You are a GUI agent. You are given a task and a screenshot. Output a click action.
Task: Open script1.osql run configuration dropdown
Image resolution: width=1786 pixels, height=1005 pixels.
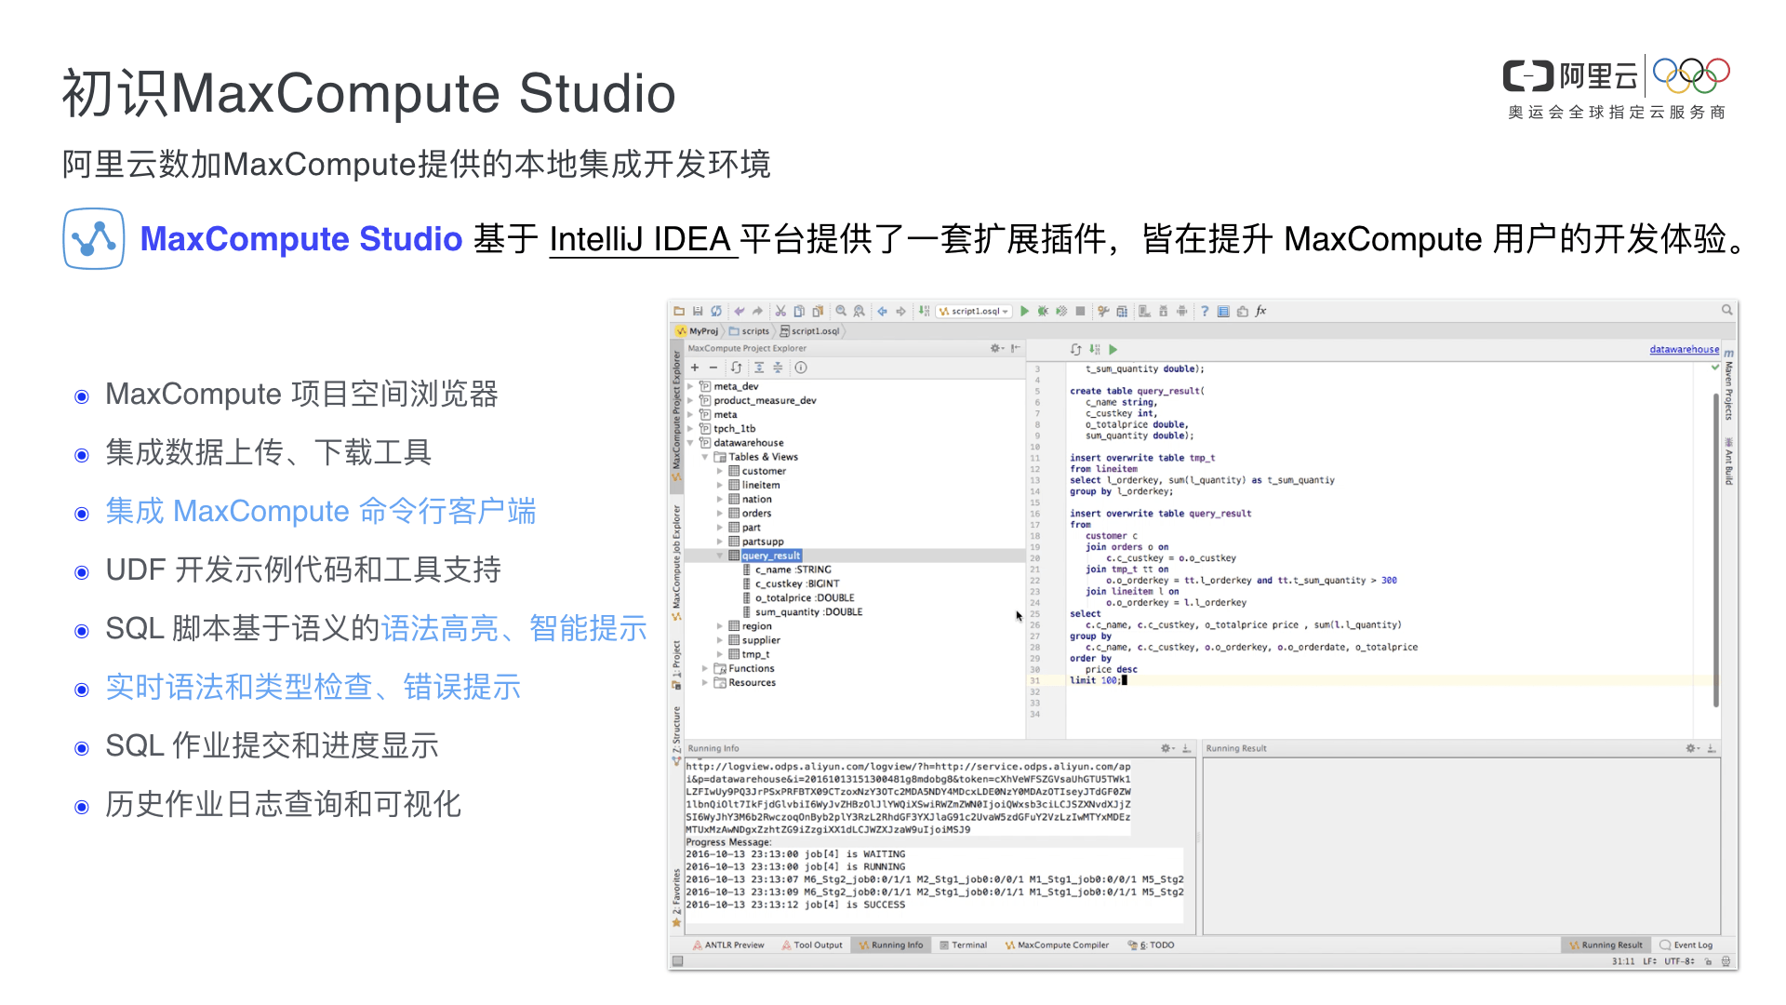point(974,312)
